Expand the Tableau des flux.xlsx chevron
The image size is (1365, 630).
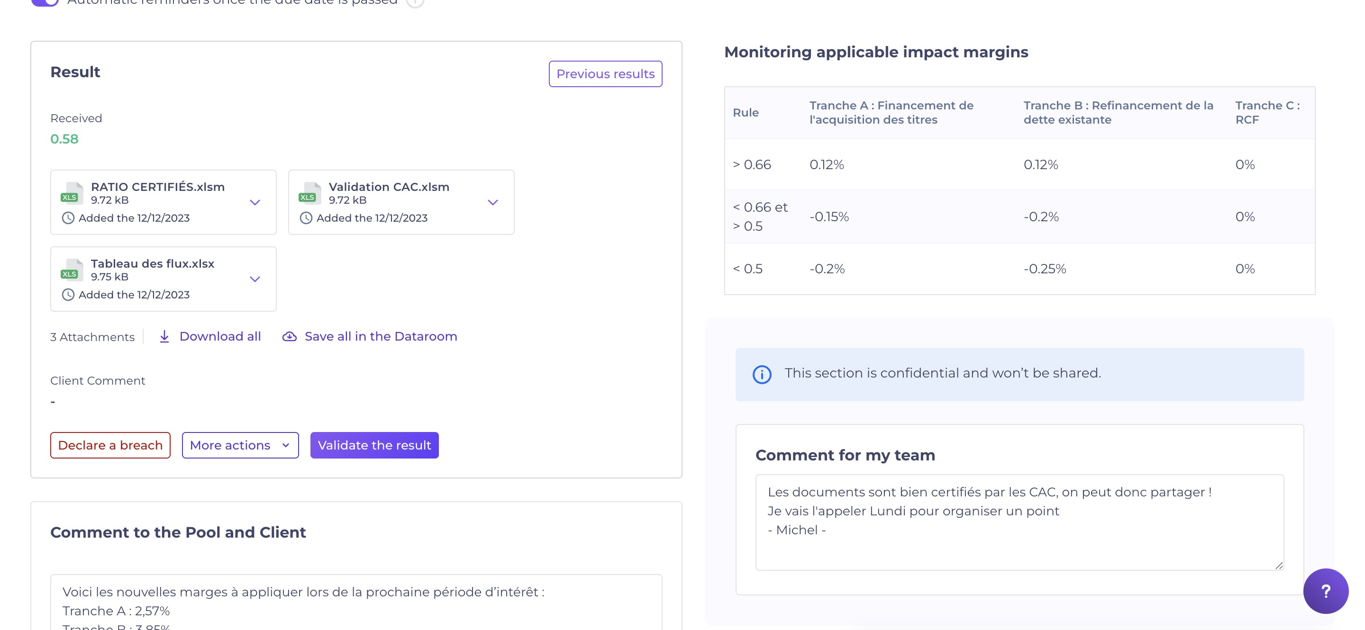255,279
